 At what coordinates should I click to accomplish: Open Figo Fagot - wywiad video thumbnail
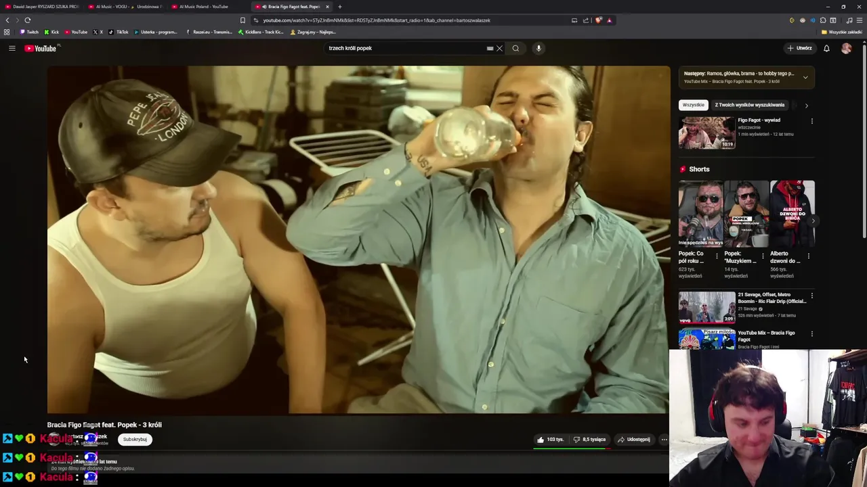(x=706, y=133)
